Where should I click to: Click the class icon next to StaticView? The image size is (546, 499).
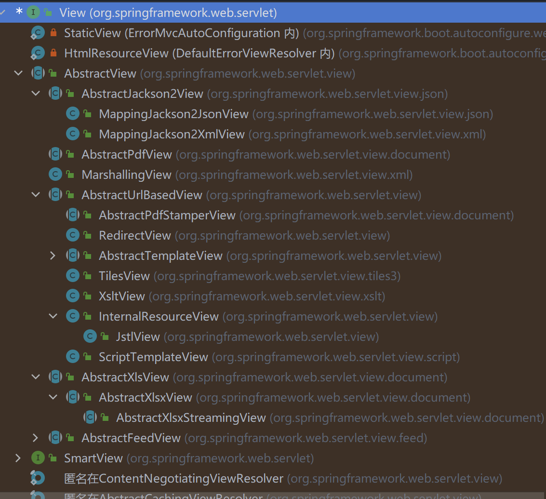coord(38,33)
